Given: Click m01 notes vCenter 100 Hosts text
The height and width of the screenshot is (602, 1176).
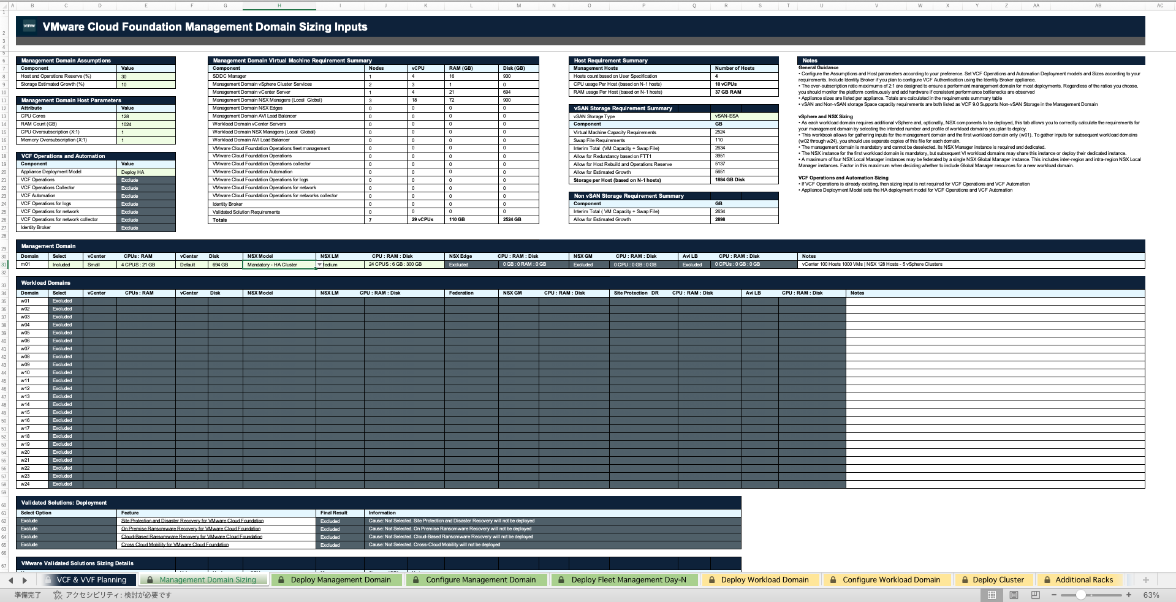Looking at the screenshot, I should point(872,265).
